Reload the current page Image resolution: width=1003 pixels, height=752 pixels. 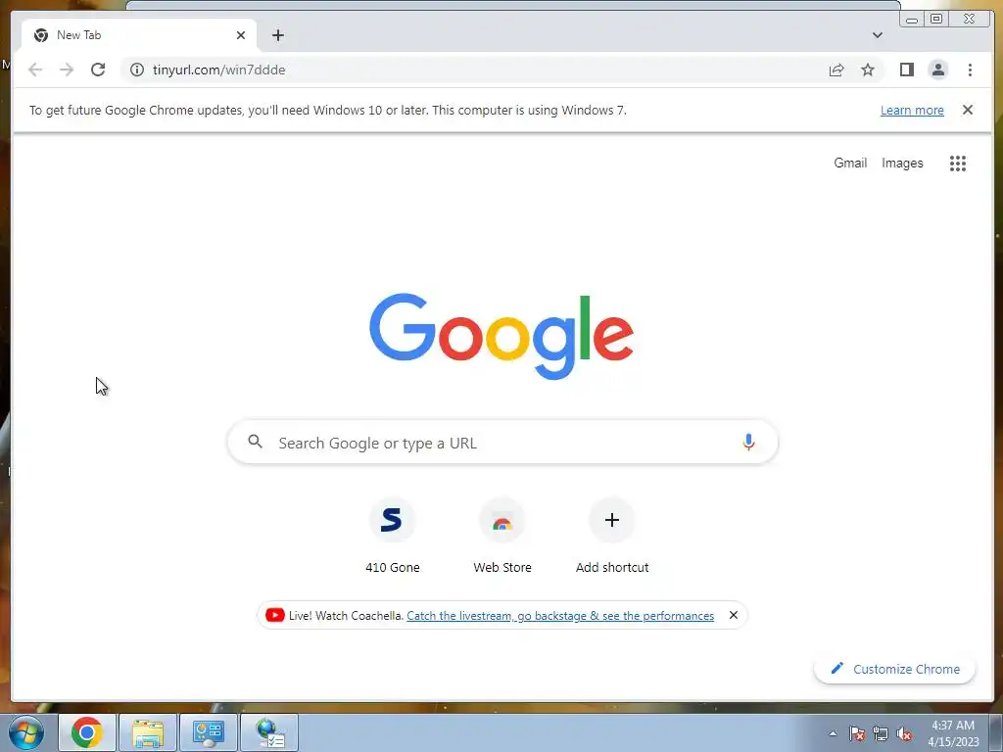tap(98, 70)
